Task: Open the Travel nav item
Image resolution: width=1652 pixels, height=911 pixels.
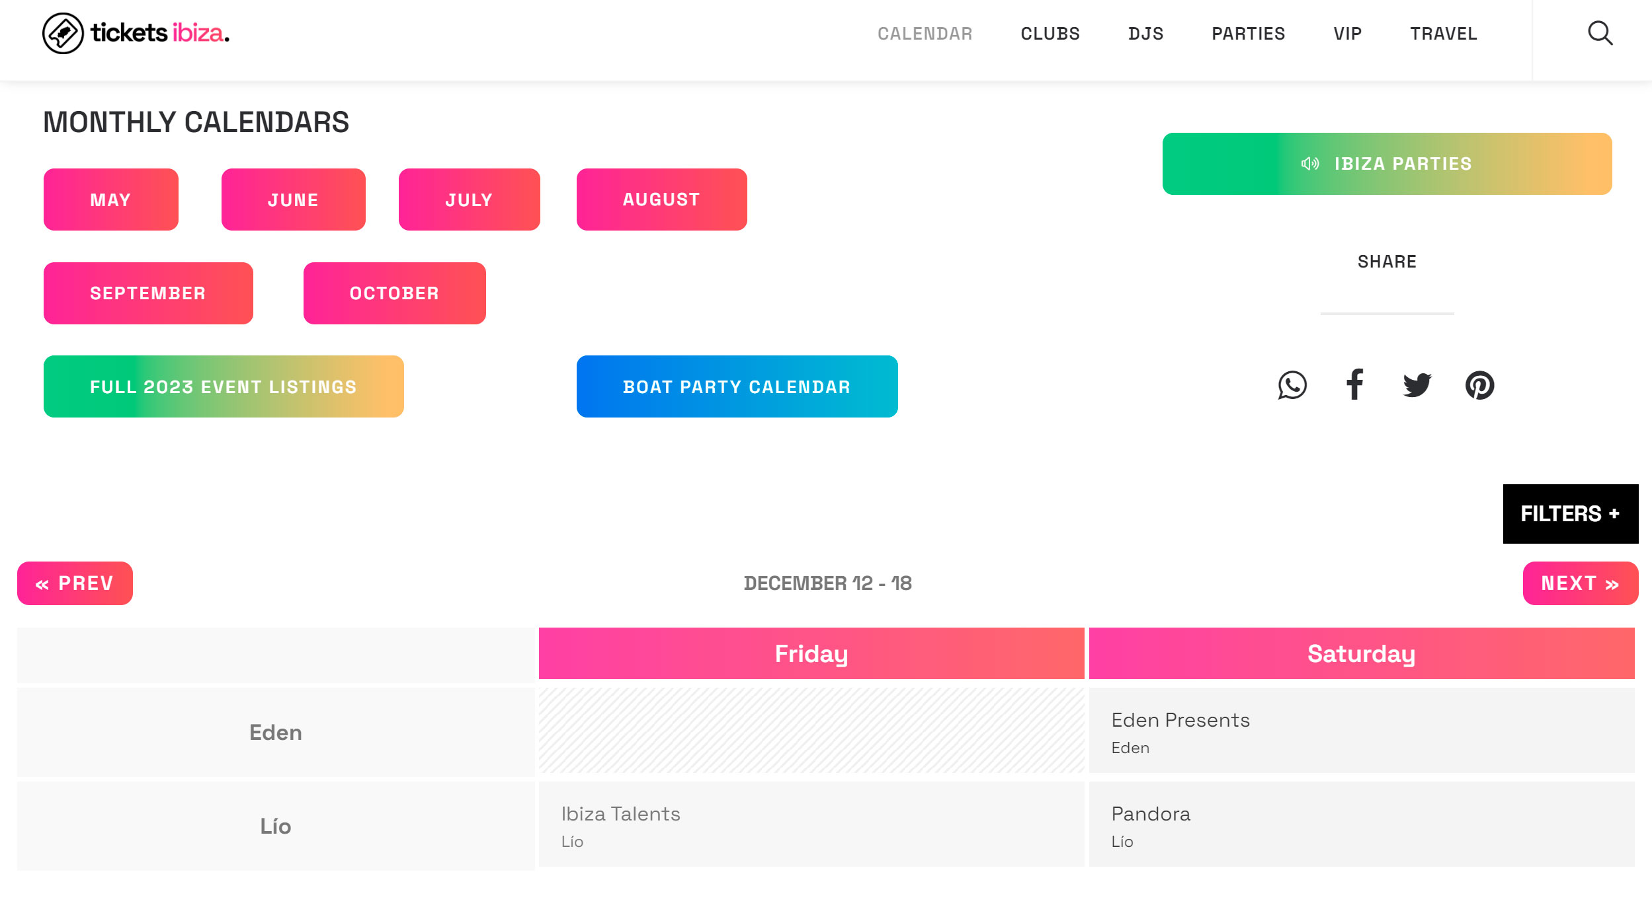Action: click(1443, 34)
